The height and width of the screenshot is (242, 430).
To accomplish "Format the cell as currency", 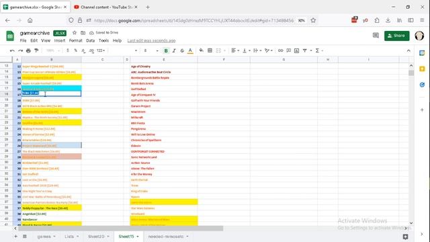I will click(x=68, y=51).
